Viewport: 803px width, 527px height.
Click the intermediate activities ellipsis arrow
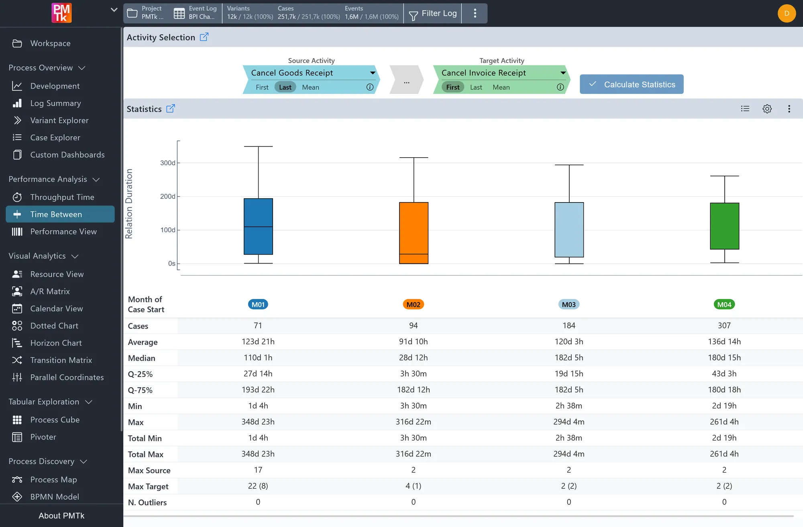(407, 80)
